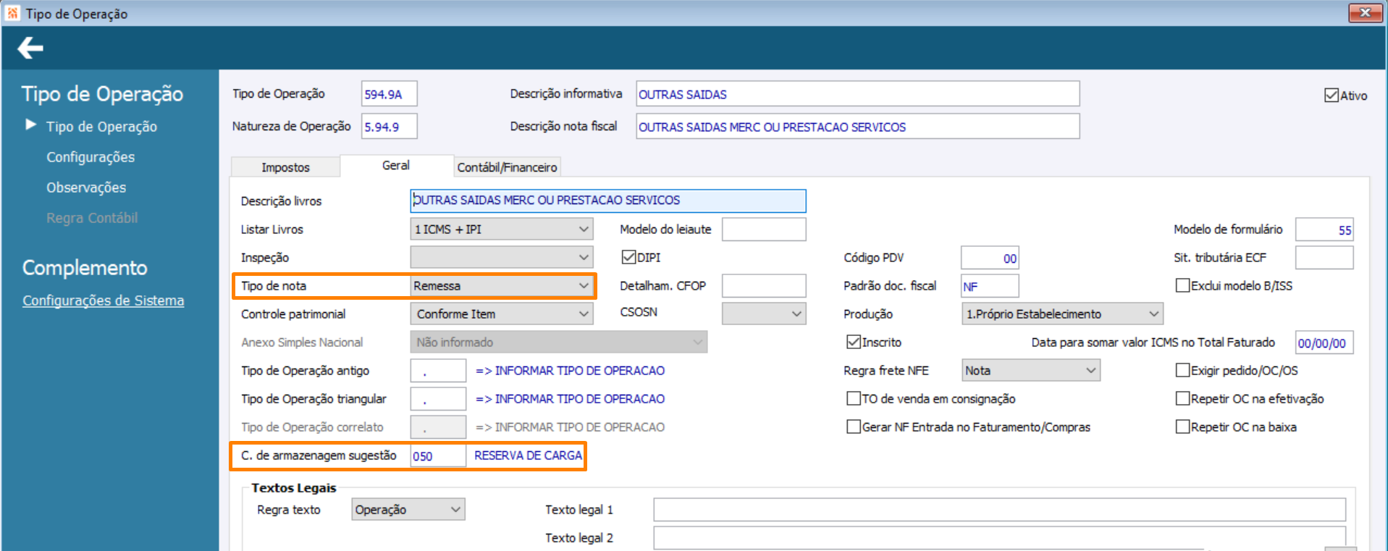Open the Regra frete NFE dropdown
The width and height of the screenshot is (1388, 551).
coord(1031,370)
